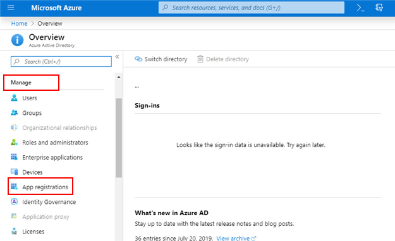Open Application proxy

click(x=46, y=217)
